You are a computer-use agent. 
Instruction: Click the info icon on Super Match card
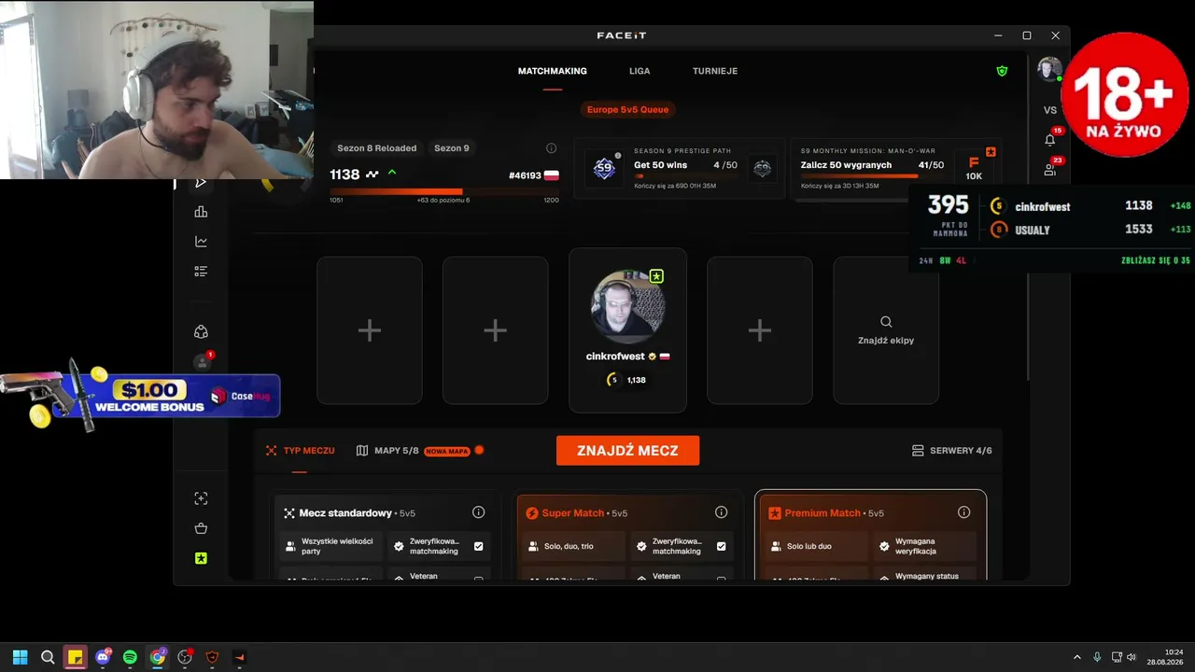point(721,512)
